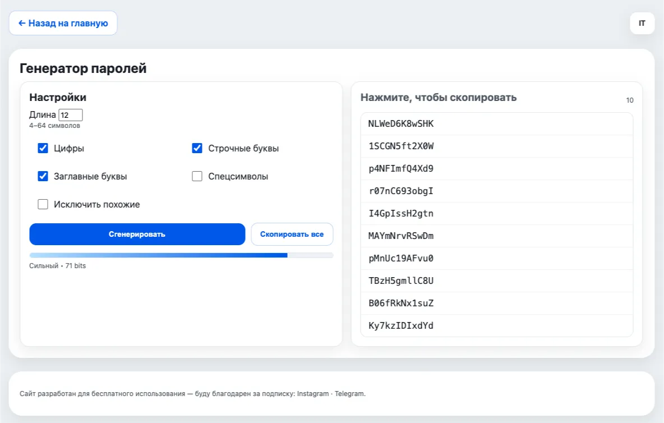
Task: Enable the Спецсимволы checkbox
Action: (x=197, y=176)
